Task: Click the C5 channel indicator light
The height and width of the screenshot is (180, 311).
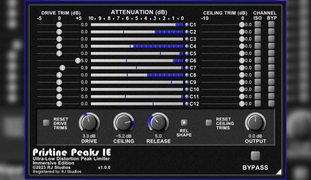Action: [187, 53]
